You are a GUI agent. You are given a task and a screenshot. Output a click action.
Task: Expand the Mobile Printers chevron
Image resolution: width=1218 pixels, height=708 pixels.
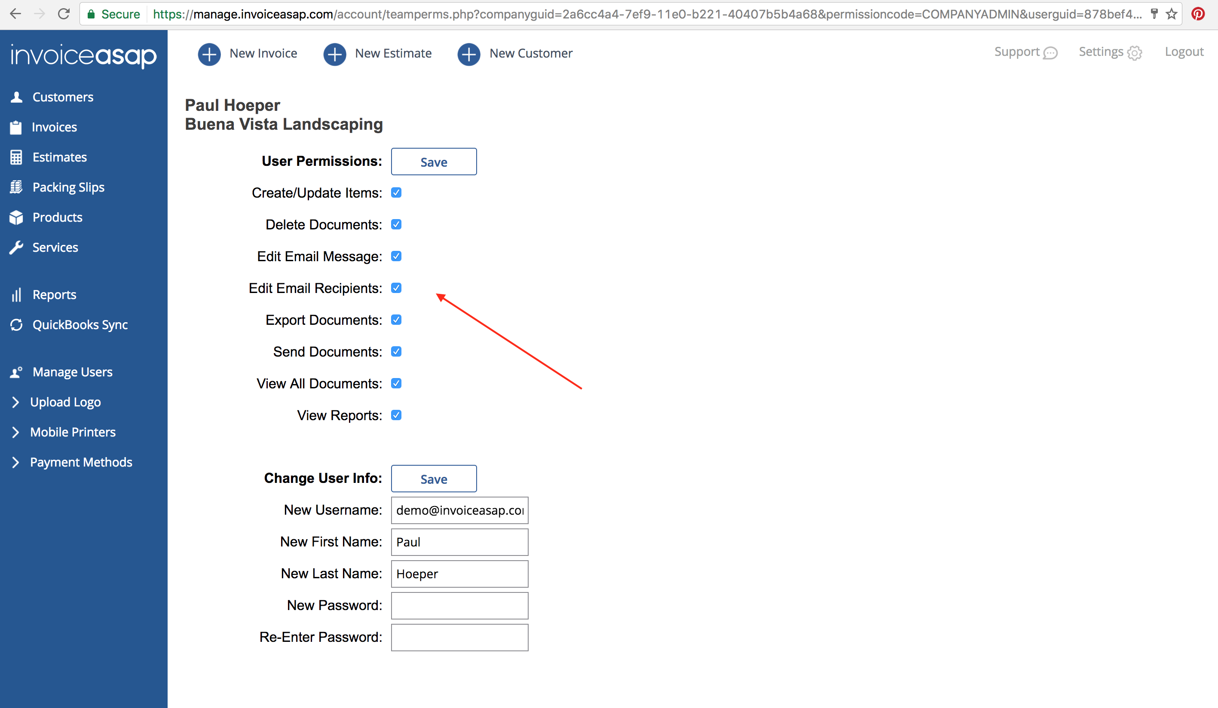point(15,432)
